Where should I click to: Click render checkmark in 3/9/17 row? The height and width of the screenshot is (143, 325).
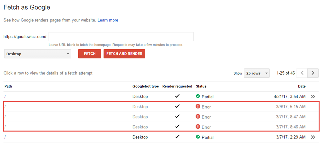[x=177, y=106]
